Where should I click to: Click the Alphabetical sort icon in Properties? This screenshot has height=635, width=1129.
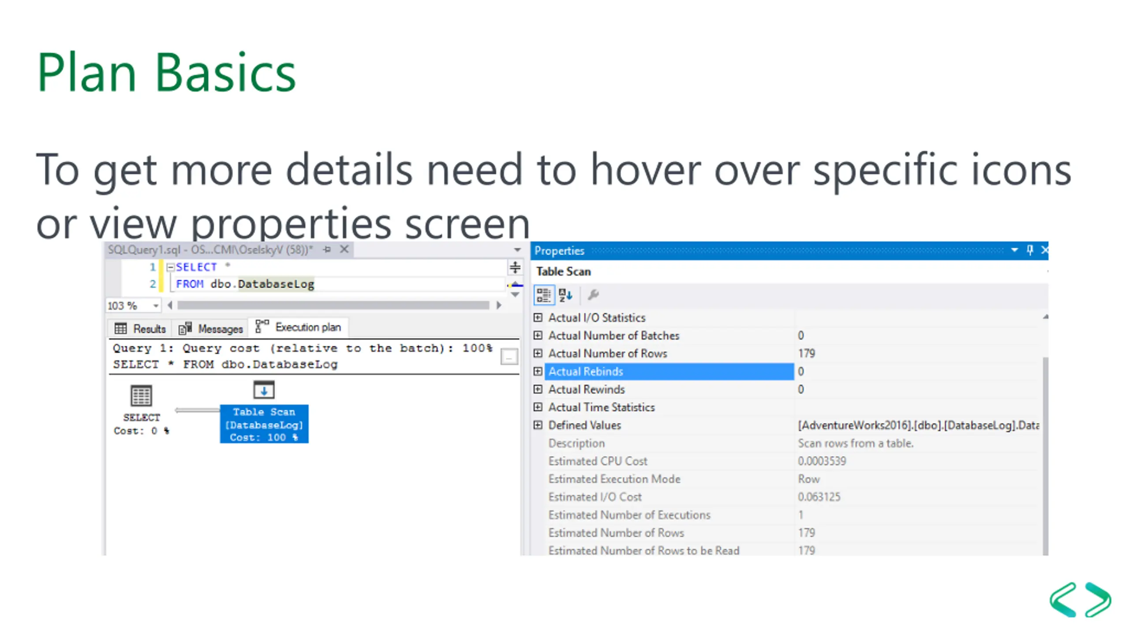point(565,295)
